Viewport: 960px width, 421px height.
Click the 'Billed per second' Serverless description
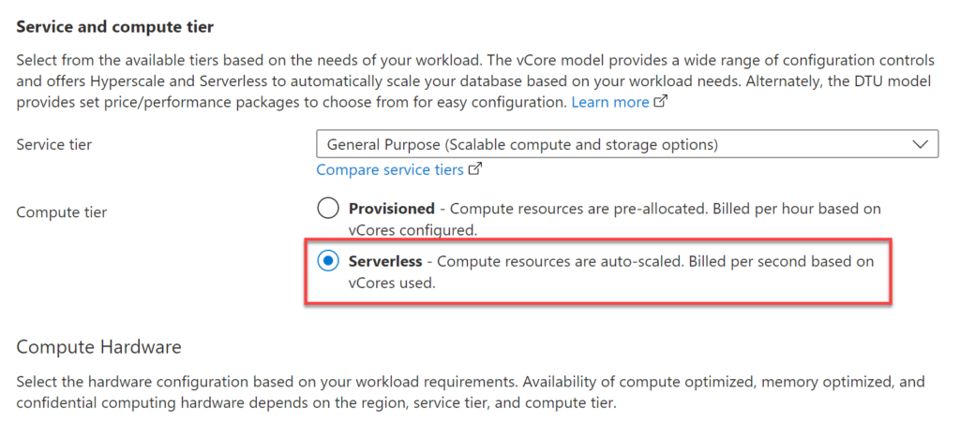click(656, 262)
